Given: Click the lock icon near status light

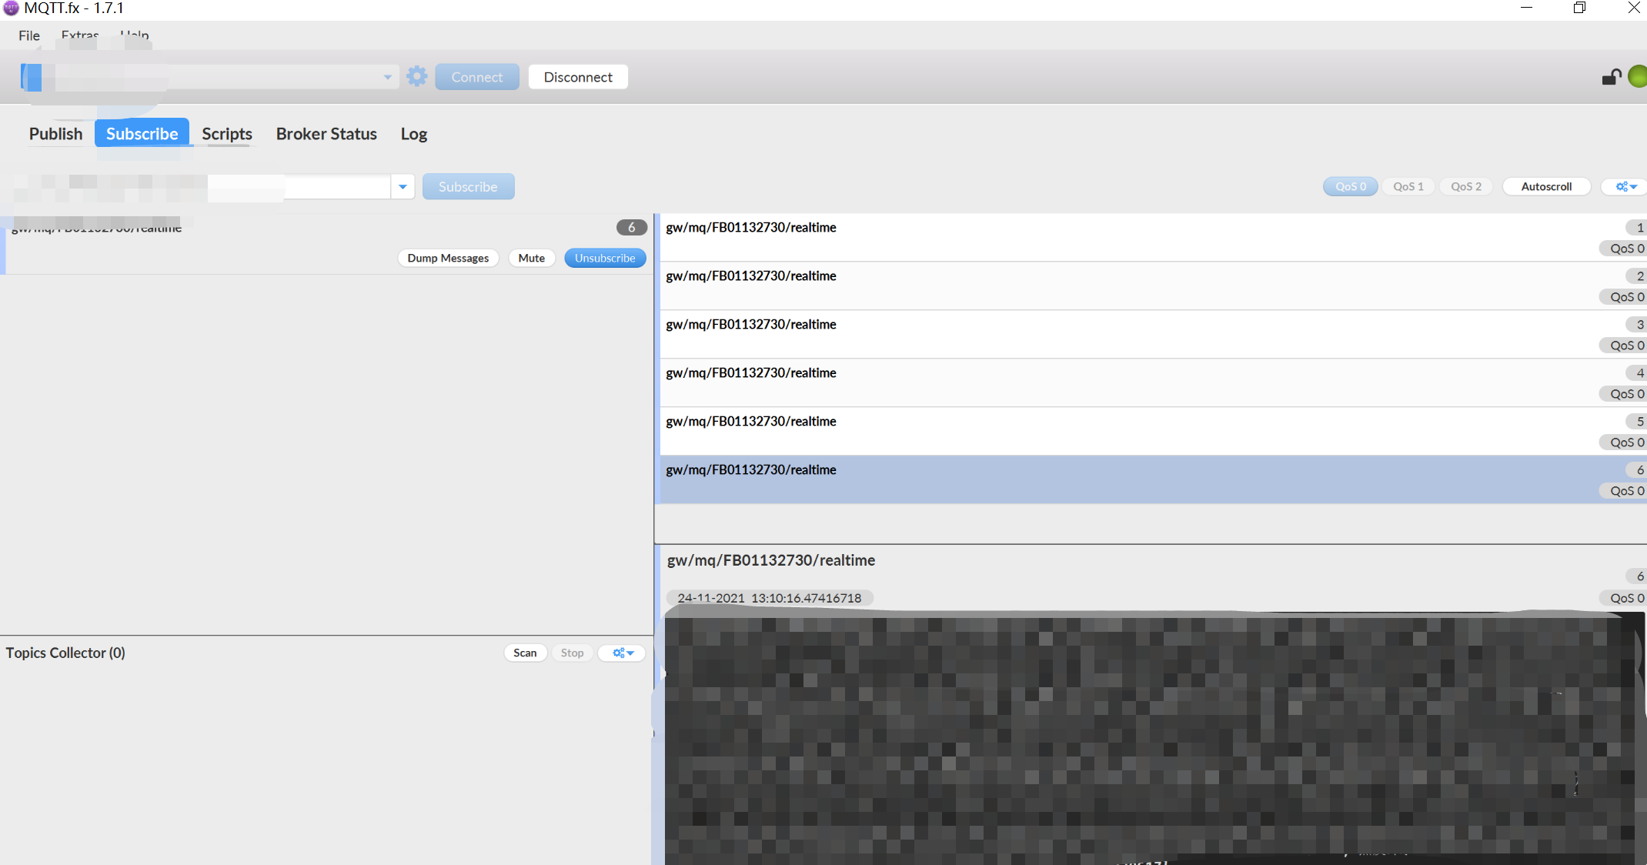Looking at the screenshot, I should click(1611, 77).
